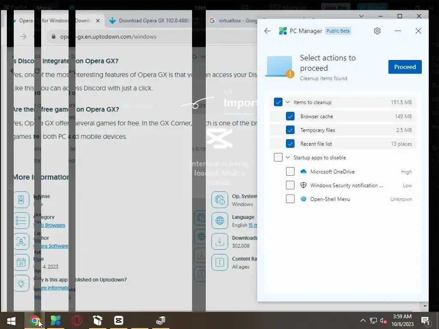The width and height of the screenshot is (439, 329).
Task: Collapse the Startup apps to disable chevron
Action: (288, 157)
